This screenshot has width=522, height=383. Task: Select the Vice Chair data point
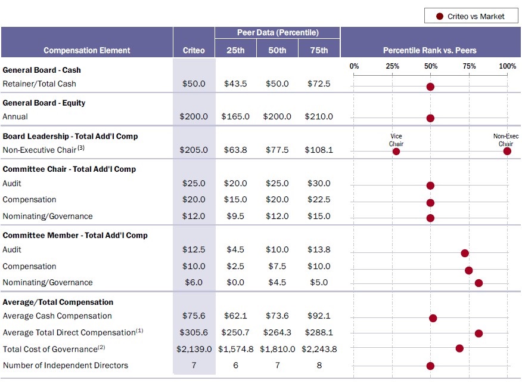[396, 152]
